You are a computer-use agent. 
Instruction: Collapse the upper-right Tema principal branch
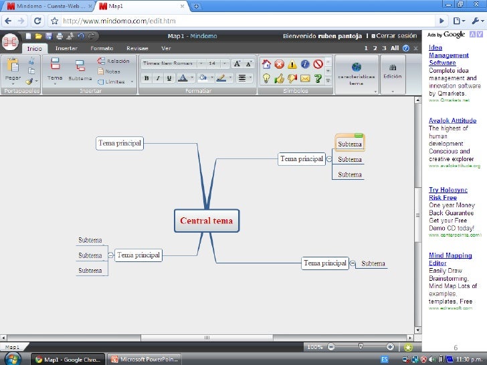(x=329, y=159)
